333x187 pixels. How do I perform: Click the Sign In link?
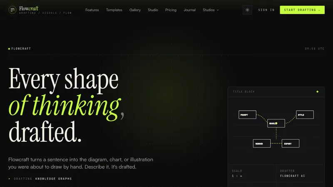point(266,10)
